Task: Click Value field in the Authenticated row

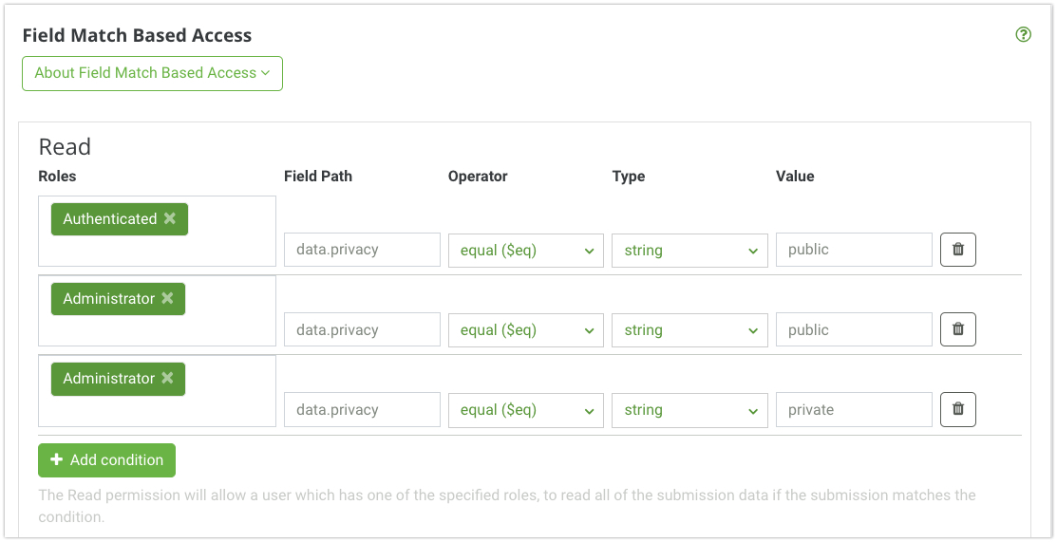Action: 853,250
